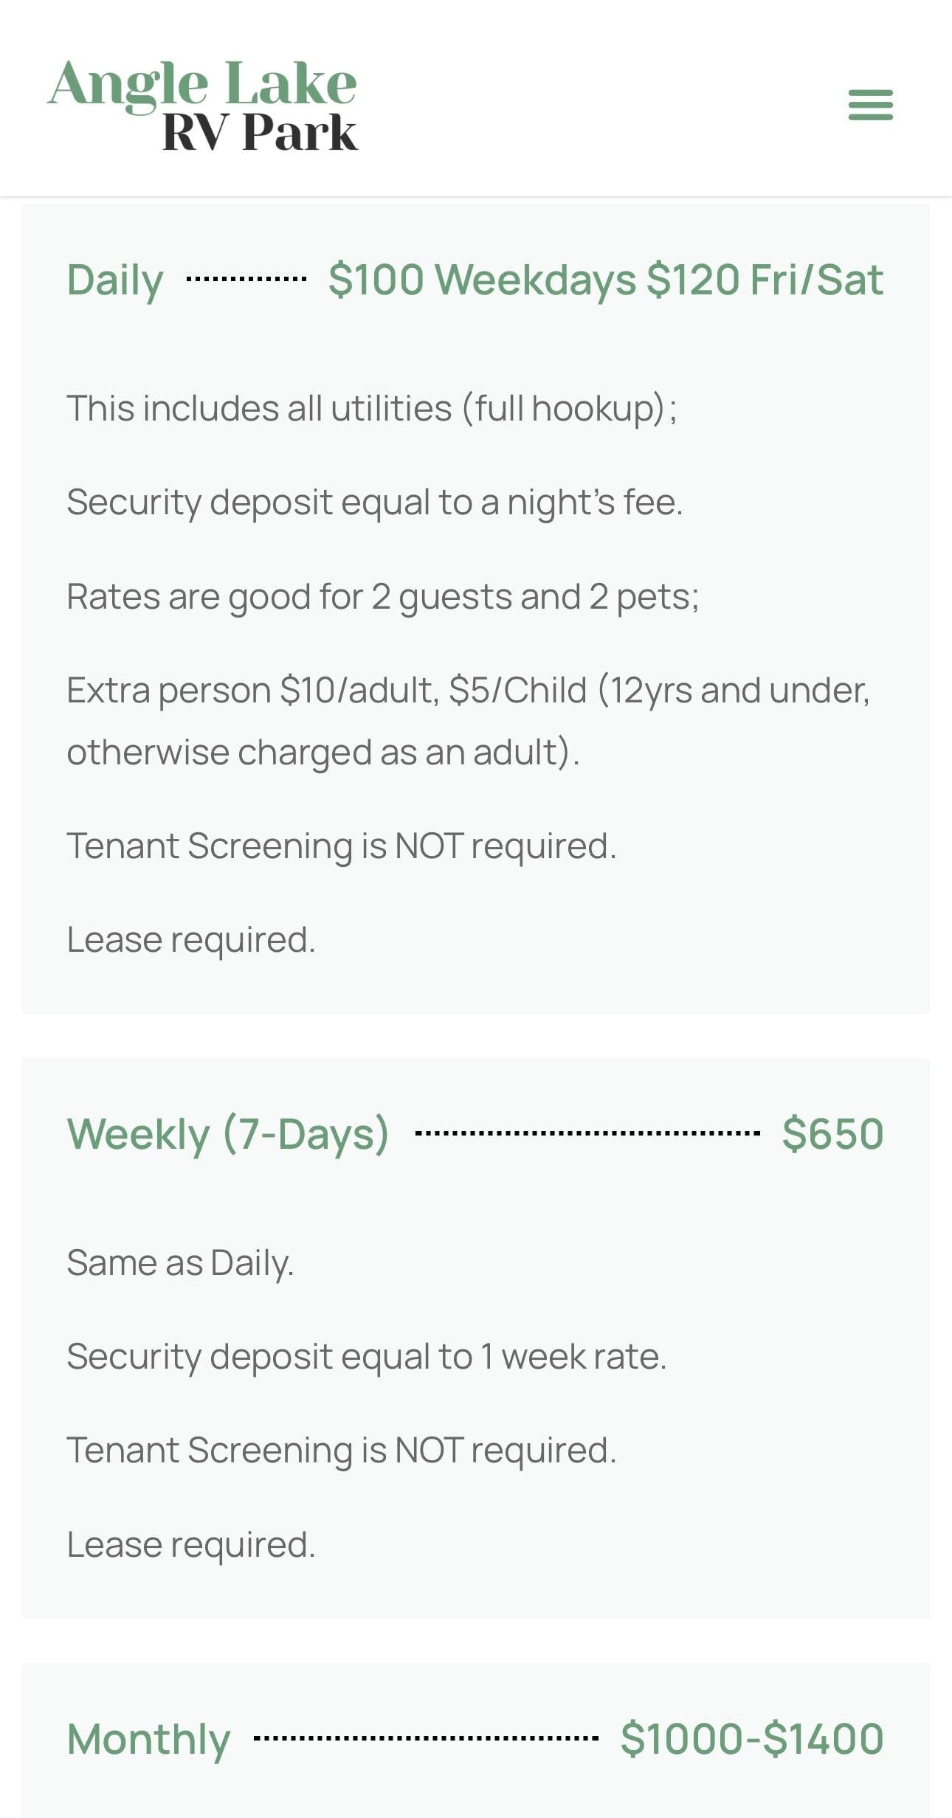Click the dotted line beside Weekly heading
Screen dimensions: 952x1818
click(x=587, y=1133)
